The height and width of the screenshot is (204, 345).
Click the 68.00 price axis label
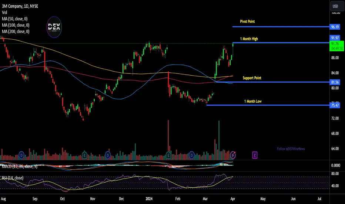(335, 134)
